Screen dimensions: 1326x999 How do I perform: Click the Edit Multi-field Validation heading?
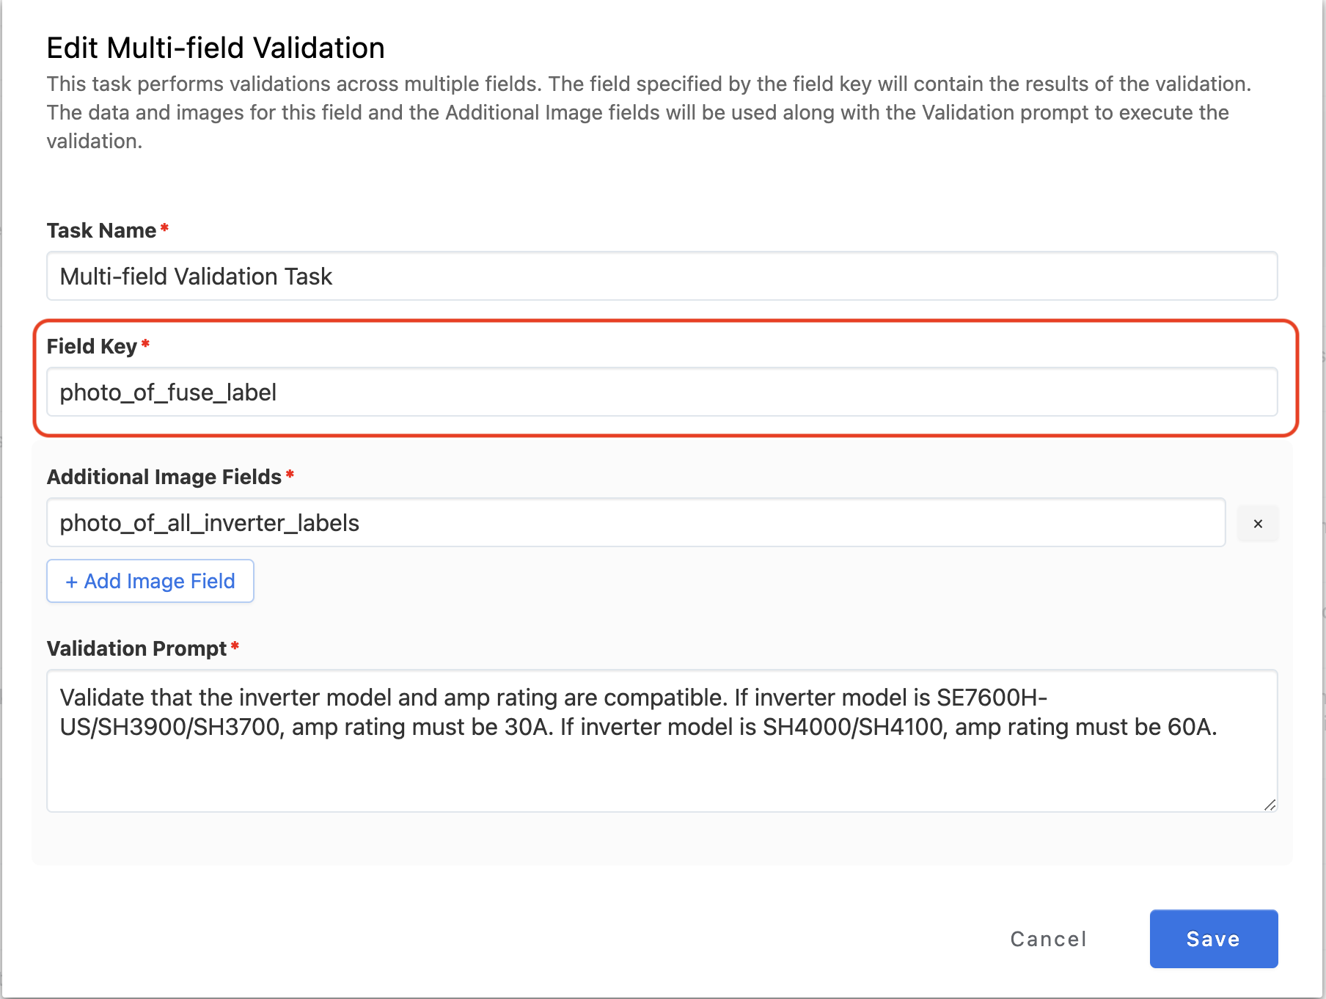pyautogui.click(x=216, y=48)
